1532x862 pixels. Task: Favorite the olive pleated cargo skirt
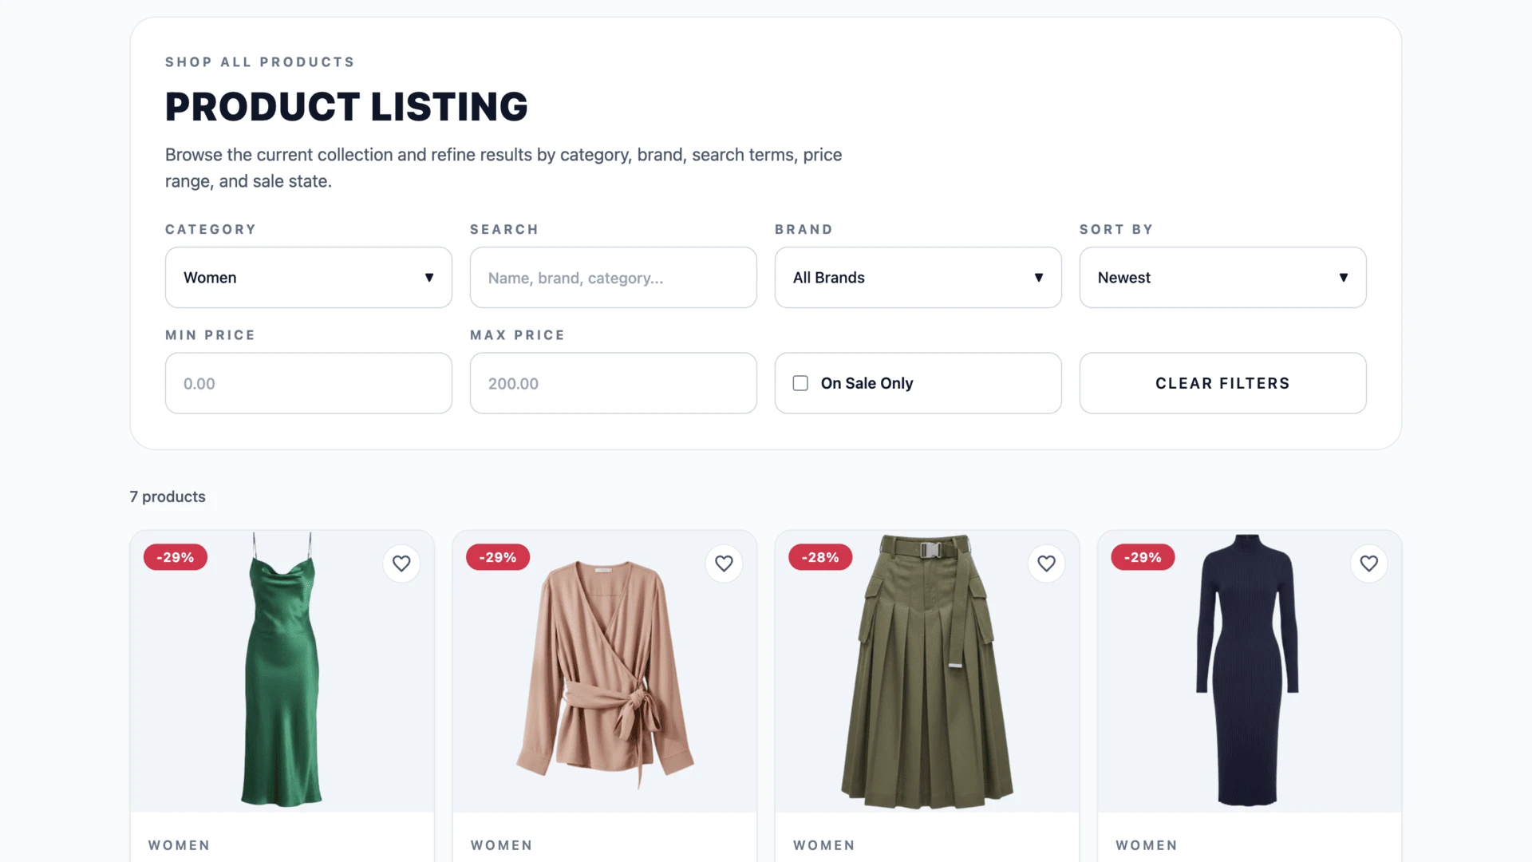coord(1046,563)
